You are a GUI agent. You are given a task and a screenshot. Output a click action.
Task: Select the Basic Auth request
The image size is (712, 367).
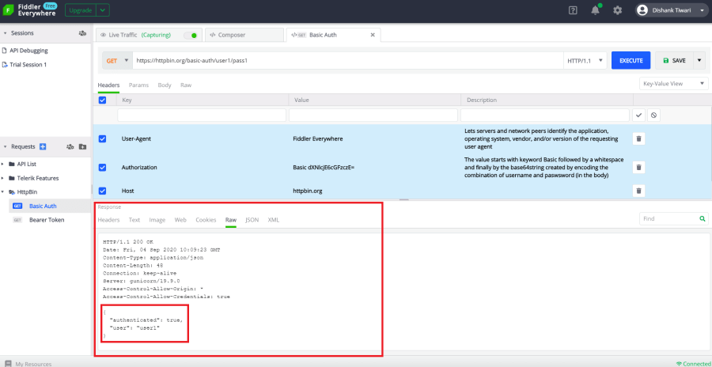43,206
